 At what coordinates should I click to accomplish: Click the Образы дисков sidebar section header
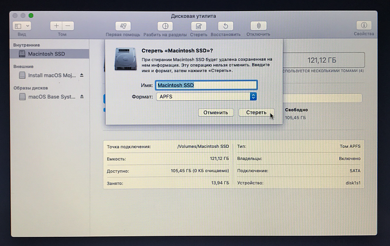tap(31, 88)
